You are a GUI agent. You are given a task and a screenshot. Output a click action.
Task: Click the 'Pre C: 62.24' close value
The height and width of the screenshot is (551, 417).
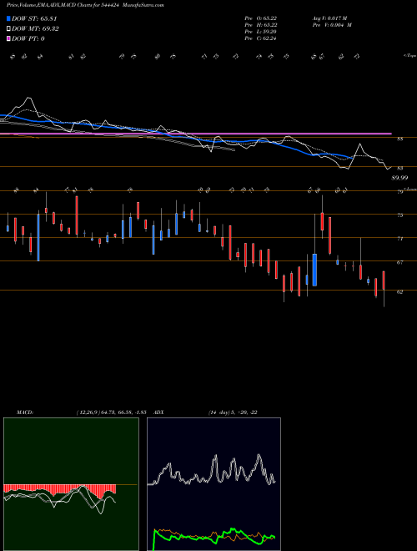click(260, 38)
